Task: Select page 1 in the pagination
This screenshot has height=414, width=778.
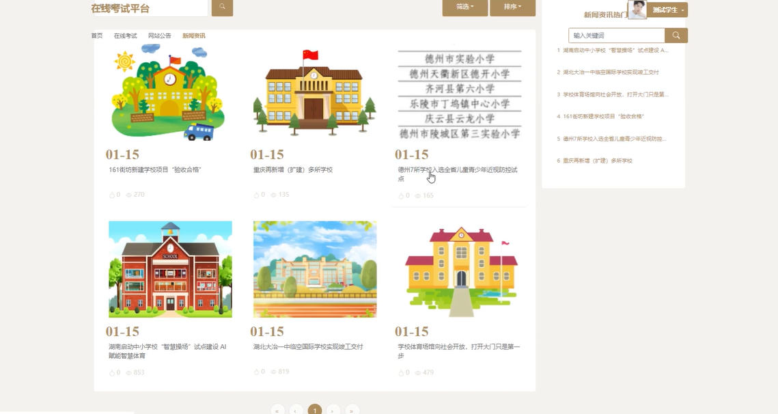Action: (315, 410)
